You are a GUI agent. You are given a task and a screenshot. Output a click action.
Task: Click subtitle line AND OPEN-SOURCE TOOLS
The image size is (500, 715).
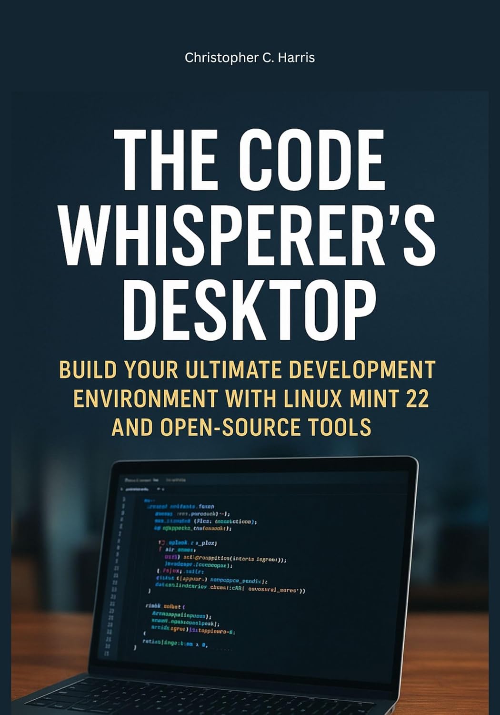pyautogui.click(x=241, y=427)
